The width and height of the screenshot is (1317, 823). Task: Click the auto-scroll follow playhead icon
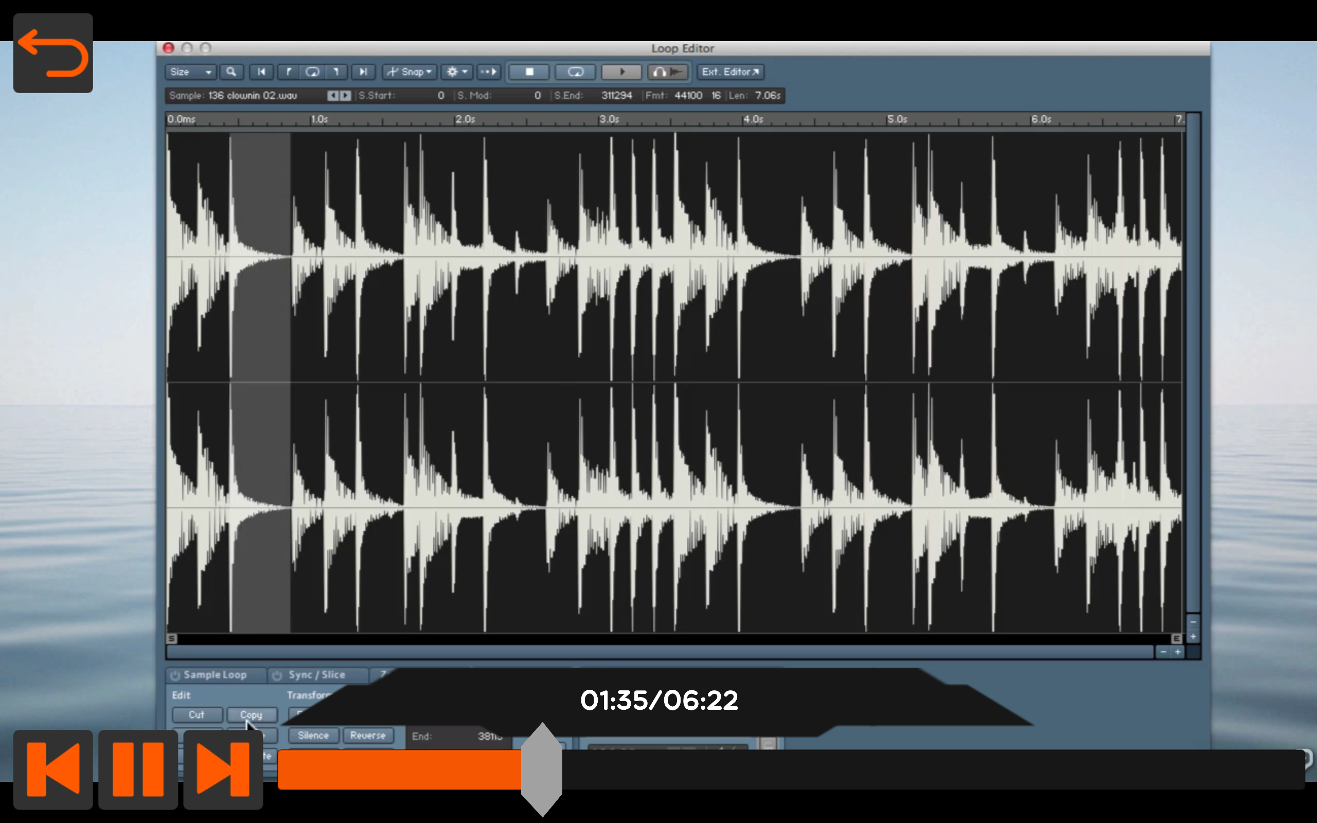pos(488,72)
